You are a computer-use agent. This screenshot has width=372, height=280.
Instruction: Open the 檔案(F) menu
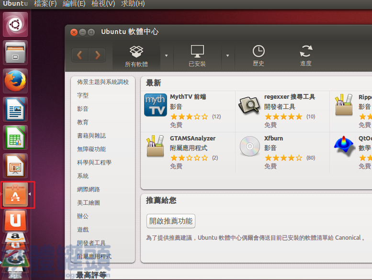pos(45,4)
